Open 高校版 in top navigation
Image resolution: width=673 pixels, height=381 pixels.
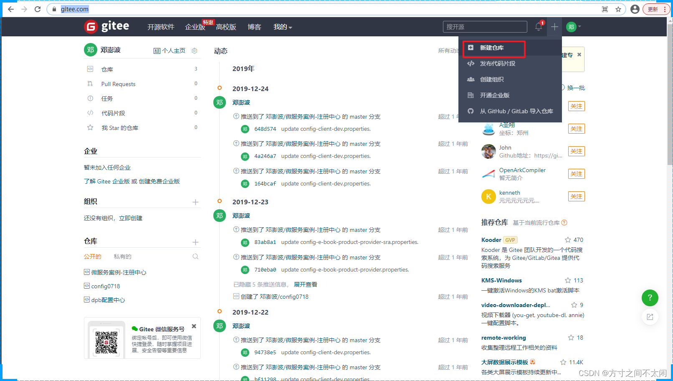click(x=226, y=27)
